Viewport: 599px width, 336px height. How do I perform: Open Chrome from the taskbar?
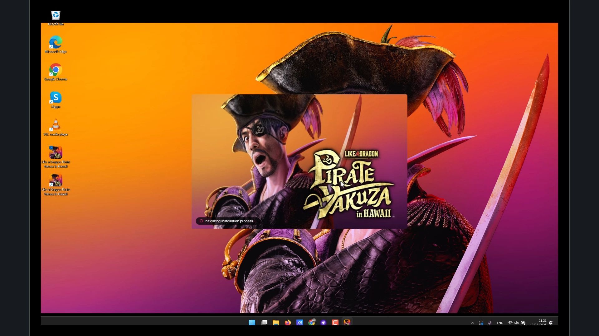click(311, 323)
